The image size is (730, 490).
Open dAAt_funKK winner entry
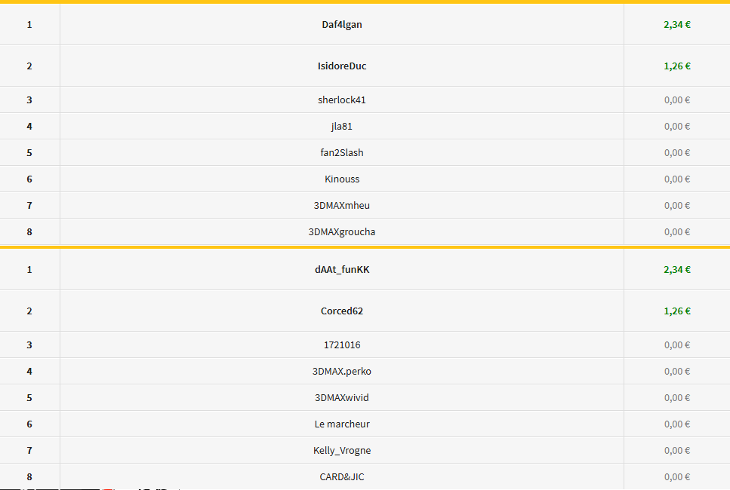point(342,270)
